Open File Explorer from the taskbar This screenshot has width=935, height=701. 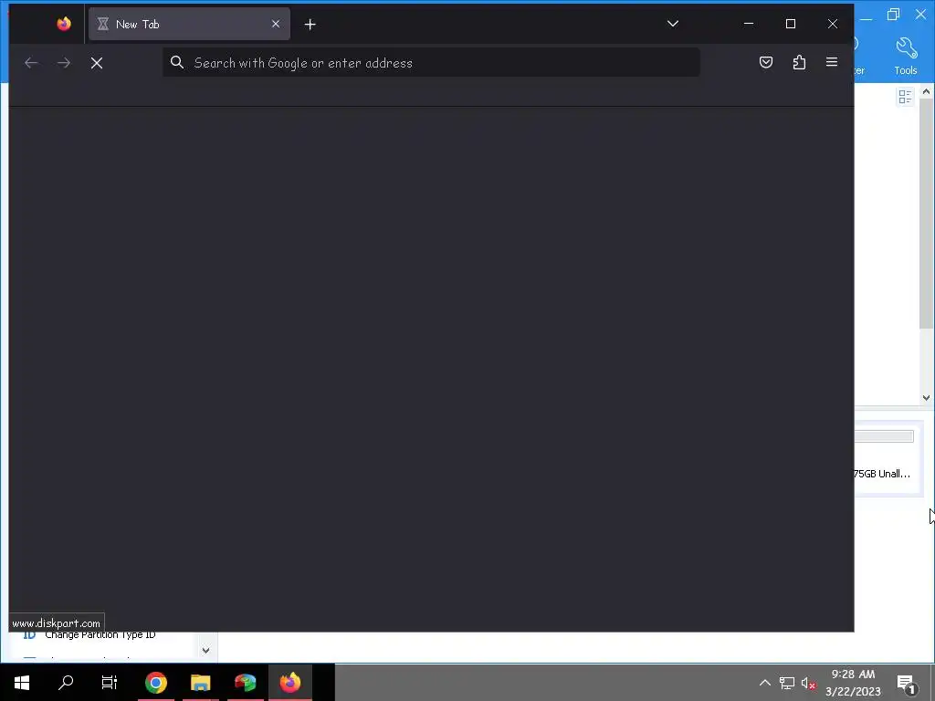[x=201, y=683]
